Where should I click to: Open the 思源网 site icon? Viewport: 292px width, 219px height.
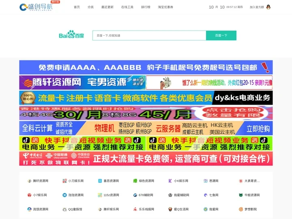point(206,181)
